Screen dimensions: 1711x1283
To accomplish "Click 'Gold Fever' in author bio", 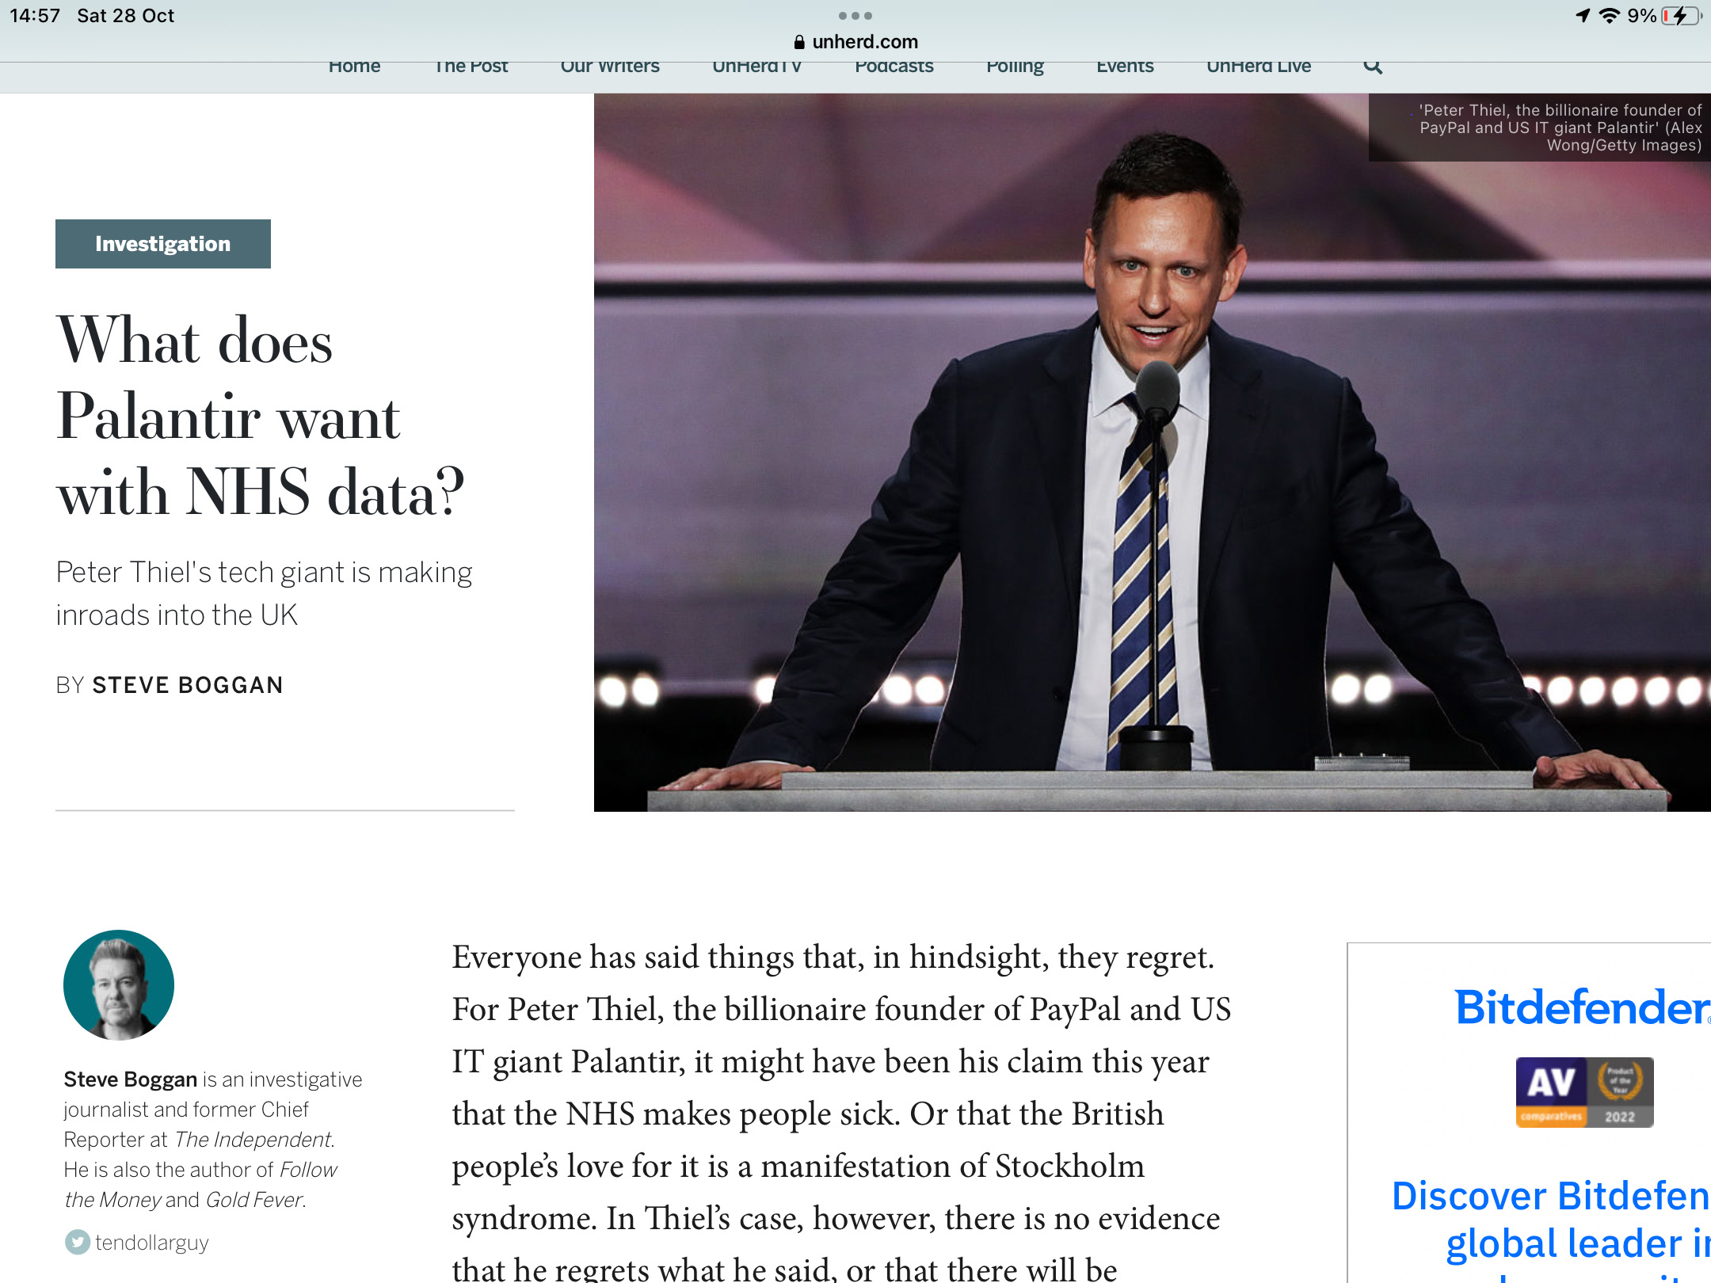I will tap(254, 1200).
